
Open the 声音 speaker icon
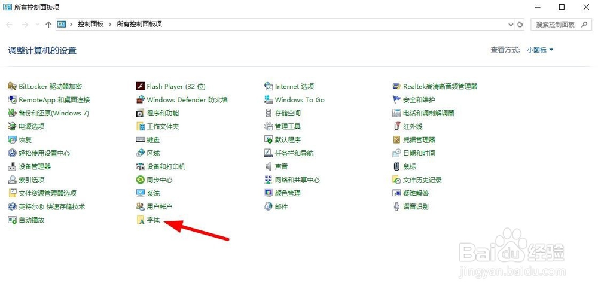tap(269, 167)
